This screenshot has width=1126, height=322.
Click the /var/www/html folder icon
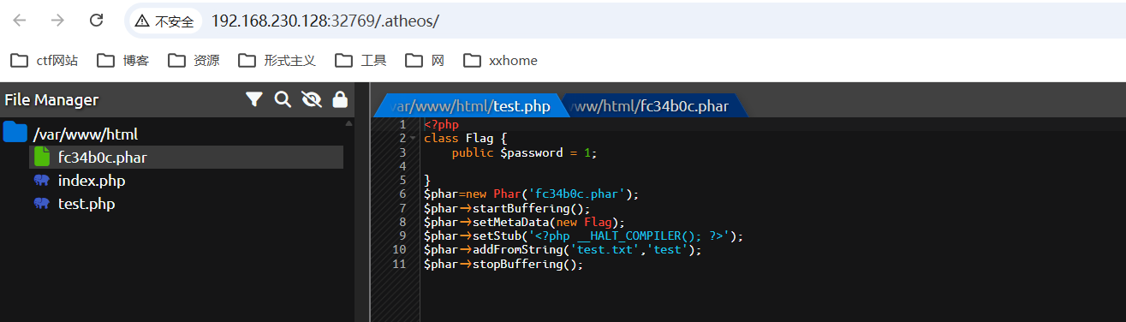(15, 133)
